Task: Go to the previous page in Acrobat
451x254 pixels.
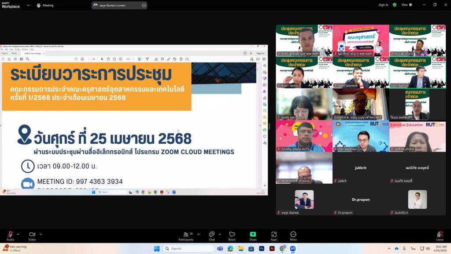Action: 76,59
